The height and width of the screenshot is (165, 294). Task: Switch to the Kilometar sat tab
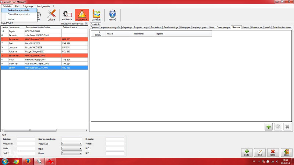click(257, 27)
